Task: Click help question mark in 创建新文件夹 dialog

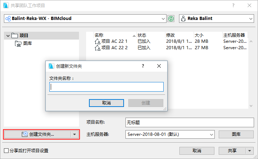Action: 143,66
